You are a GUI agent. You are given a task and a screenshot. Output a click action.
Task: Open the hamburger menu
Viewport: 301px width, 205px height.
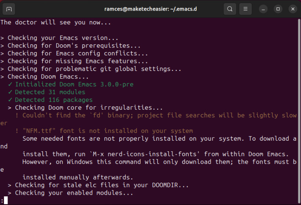coord(246,9)
